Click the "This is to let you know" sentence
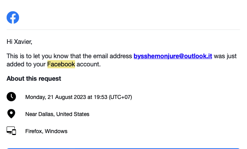Viewport: 247px width, 149px height. coord(38,56)
